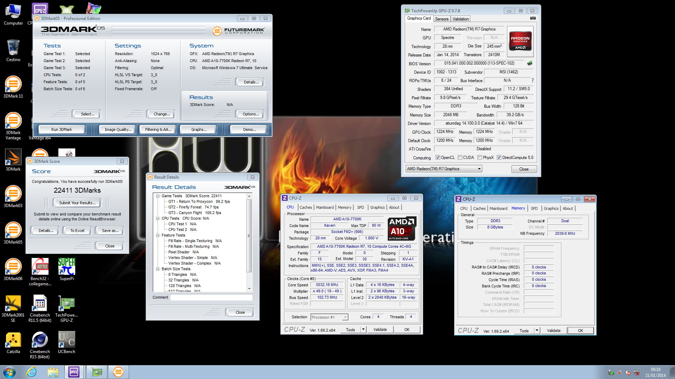This screenshot has width=675, height=379.
Task: Open SuperPi desktop shortcut
Action: [x=67, y=269]
